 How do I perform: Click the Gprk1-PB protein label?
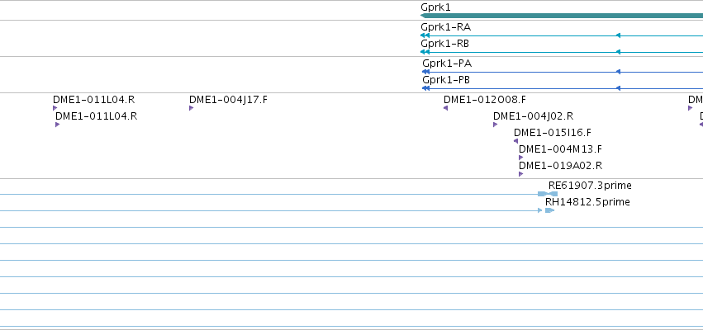(x=446, y=80)
